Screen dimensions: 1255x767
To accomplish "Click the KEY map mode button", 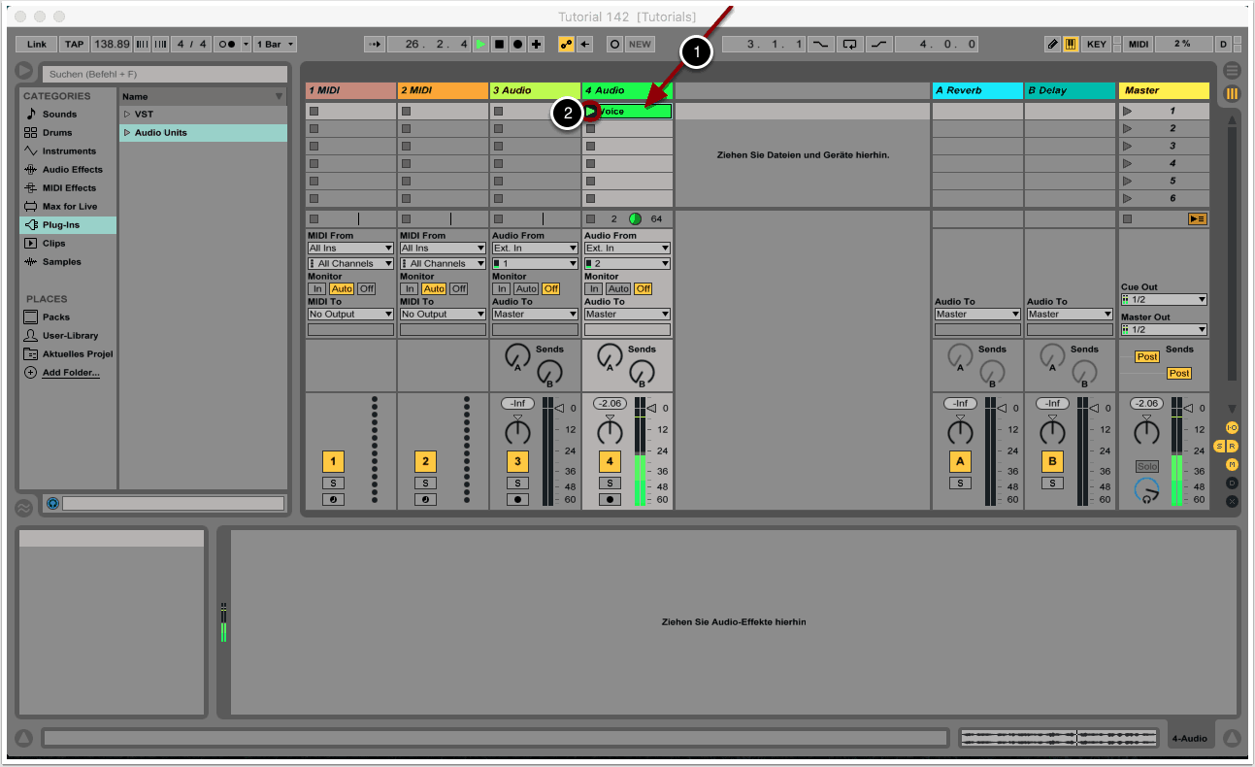I will 1096,45.
